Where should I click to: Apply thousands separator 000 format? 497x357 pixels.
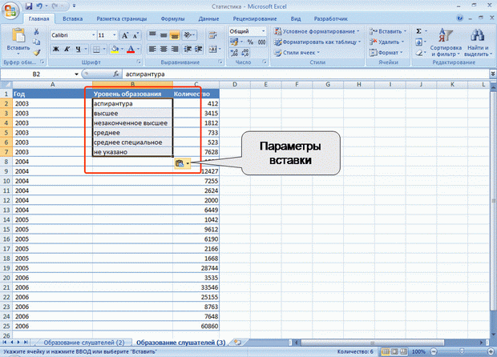click(261, 42)
